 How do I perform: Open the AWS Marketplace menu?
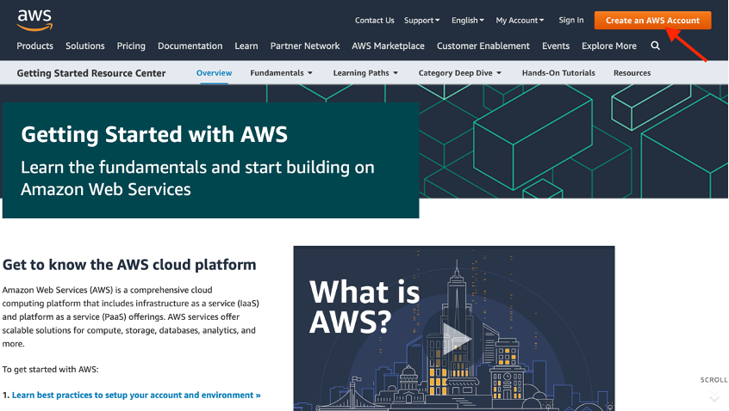point(389,46)
